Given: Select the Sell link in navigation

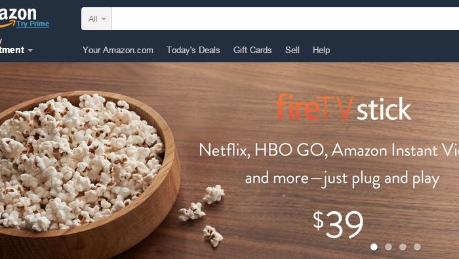Looking at the screenshot, I should click(x=292, y=50).
